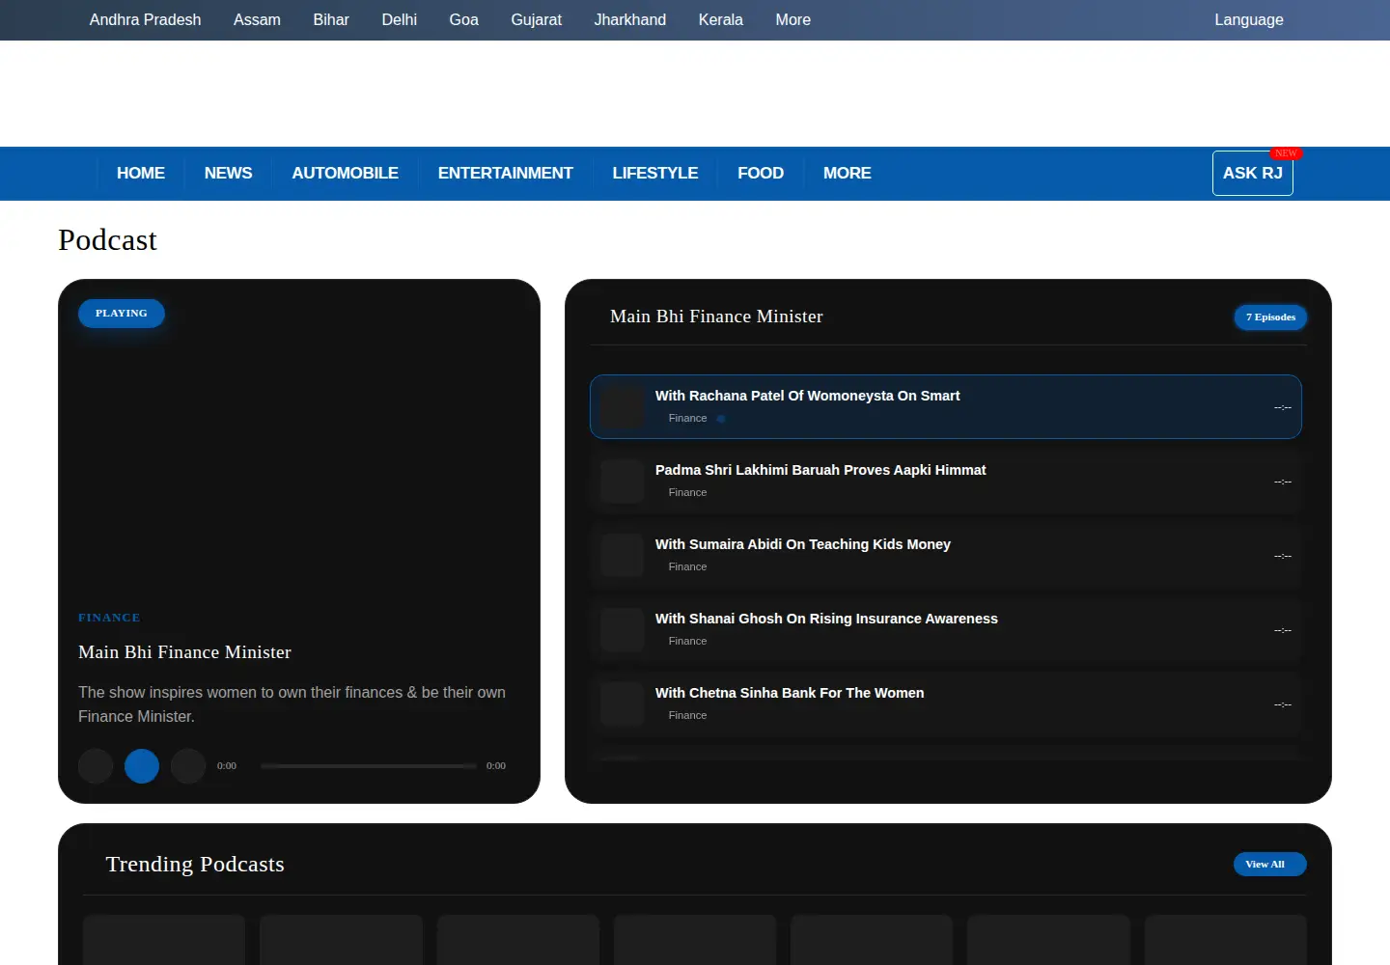Click the Finance tag under the Chetna Sinha episode
Image resolution: width=1390 pixels, height=965 pixels.
(687, 715)
